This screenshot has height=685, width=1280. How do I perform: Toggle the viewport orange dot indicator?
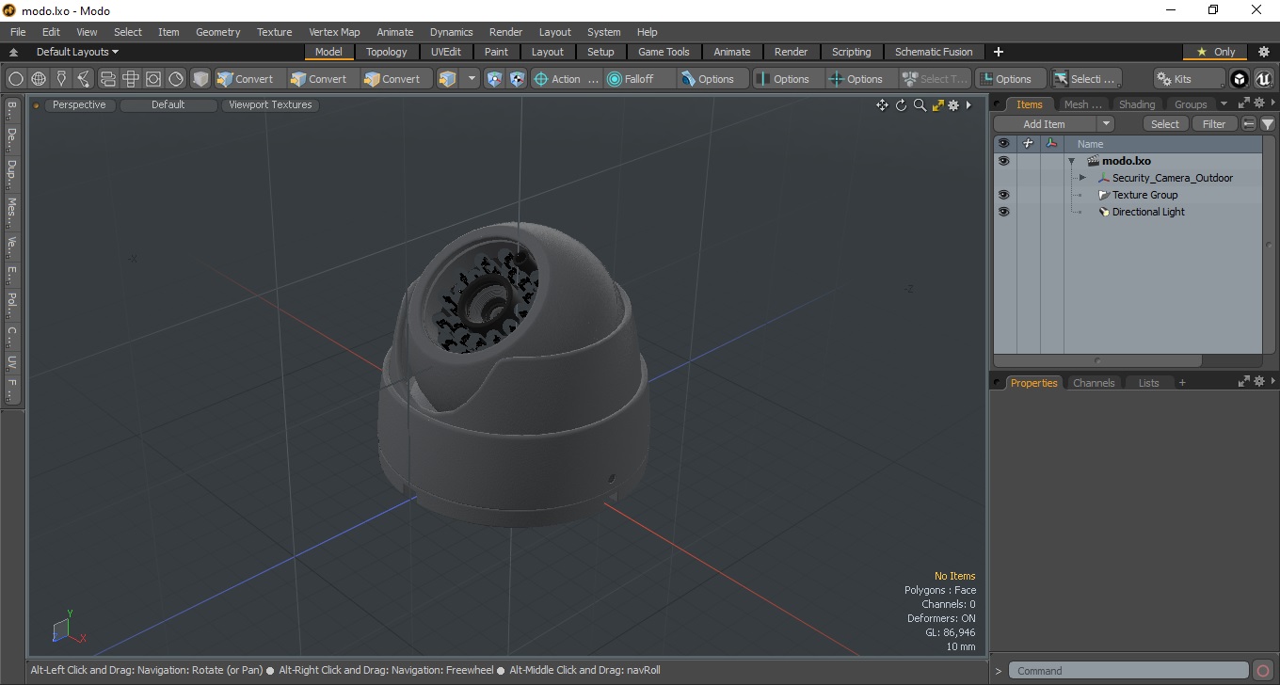click(x=37, y=105)
